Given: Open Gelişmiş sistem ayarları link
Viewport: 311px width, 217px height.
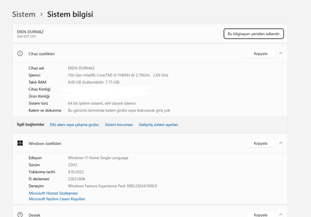Looking at the screenshot, I should [x=158, y=125].
